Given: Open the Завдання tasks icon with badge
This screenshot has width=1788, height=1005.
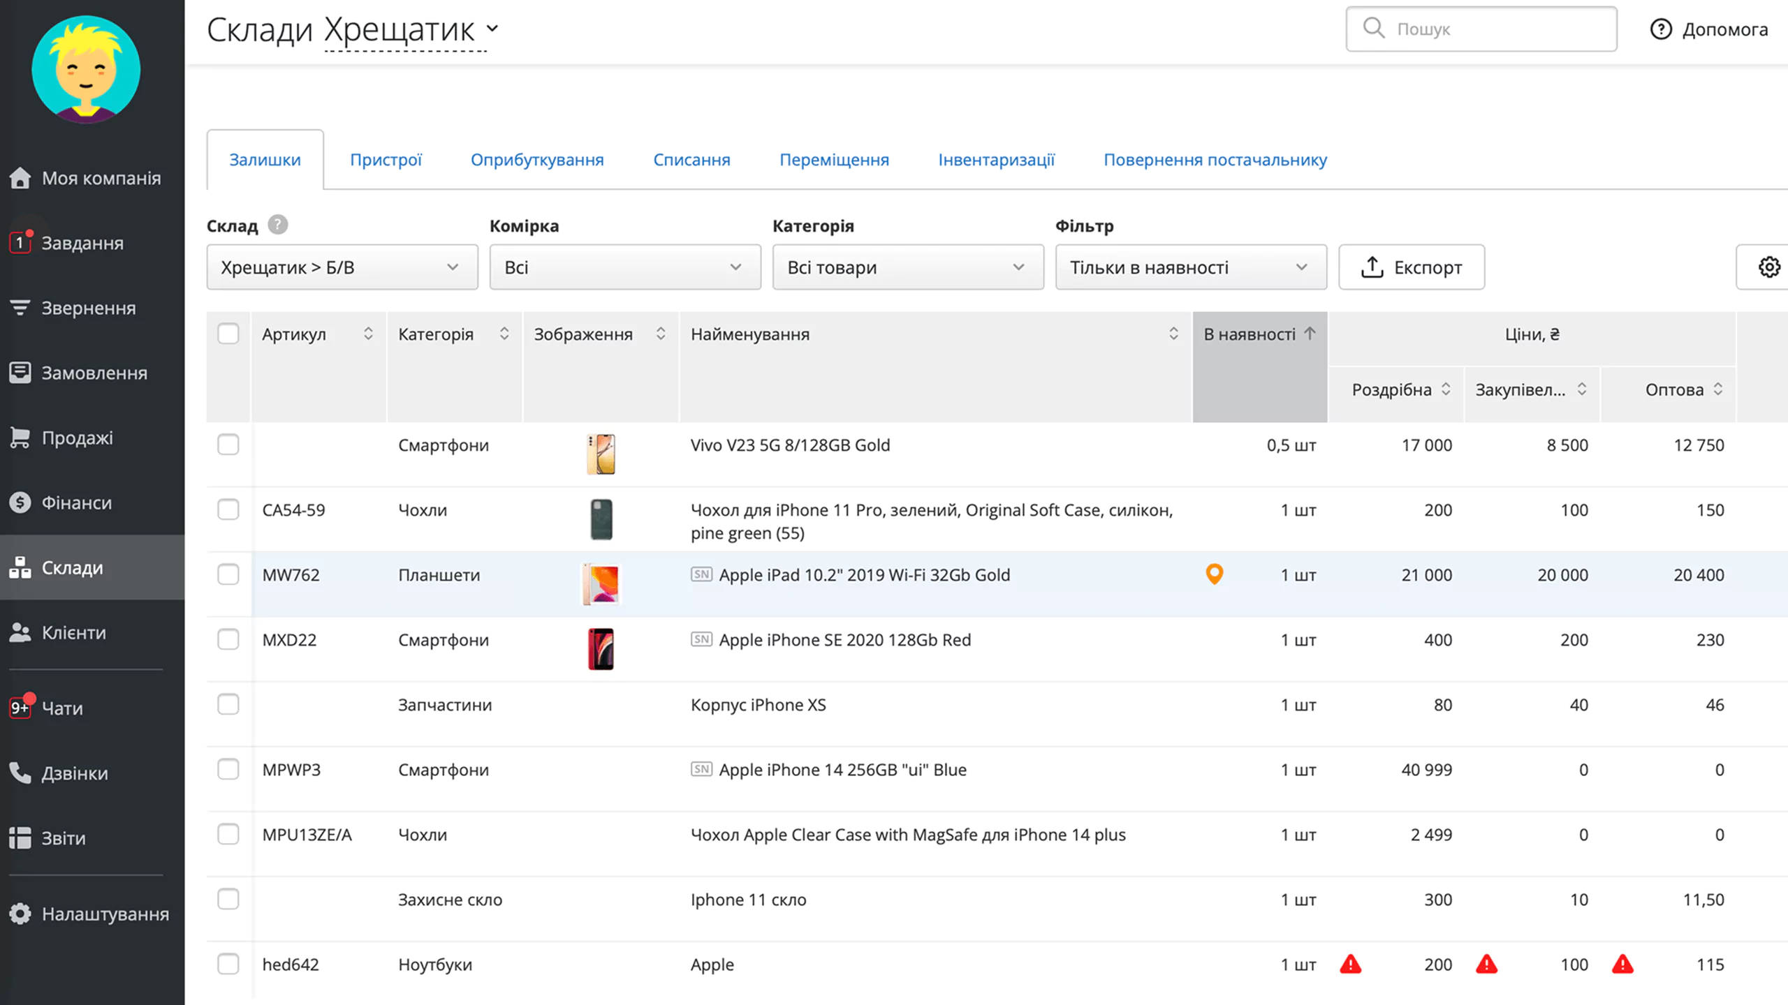Looking at the screenshot, I should 20,242.
